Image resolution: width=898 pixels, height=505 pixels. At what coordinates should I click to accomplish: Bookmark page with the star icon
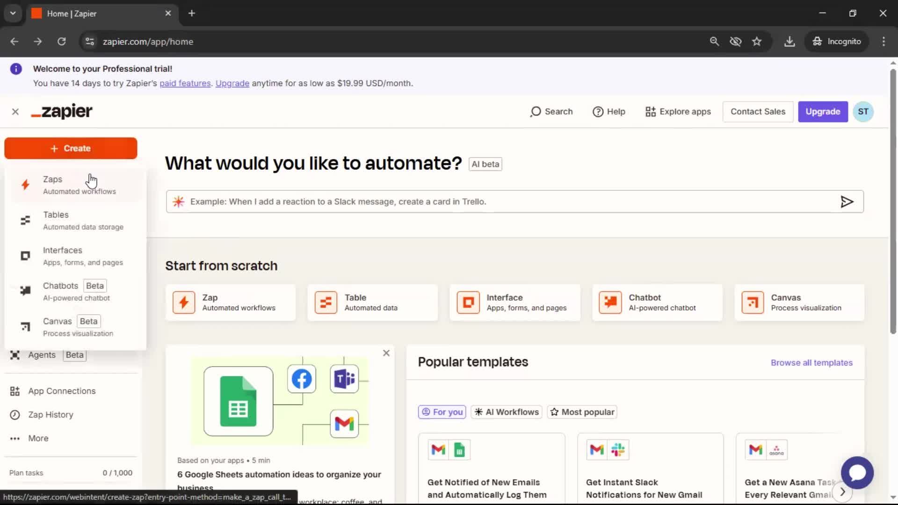[757, 42]
